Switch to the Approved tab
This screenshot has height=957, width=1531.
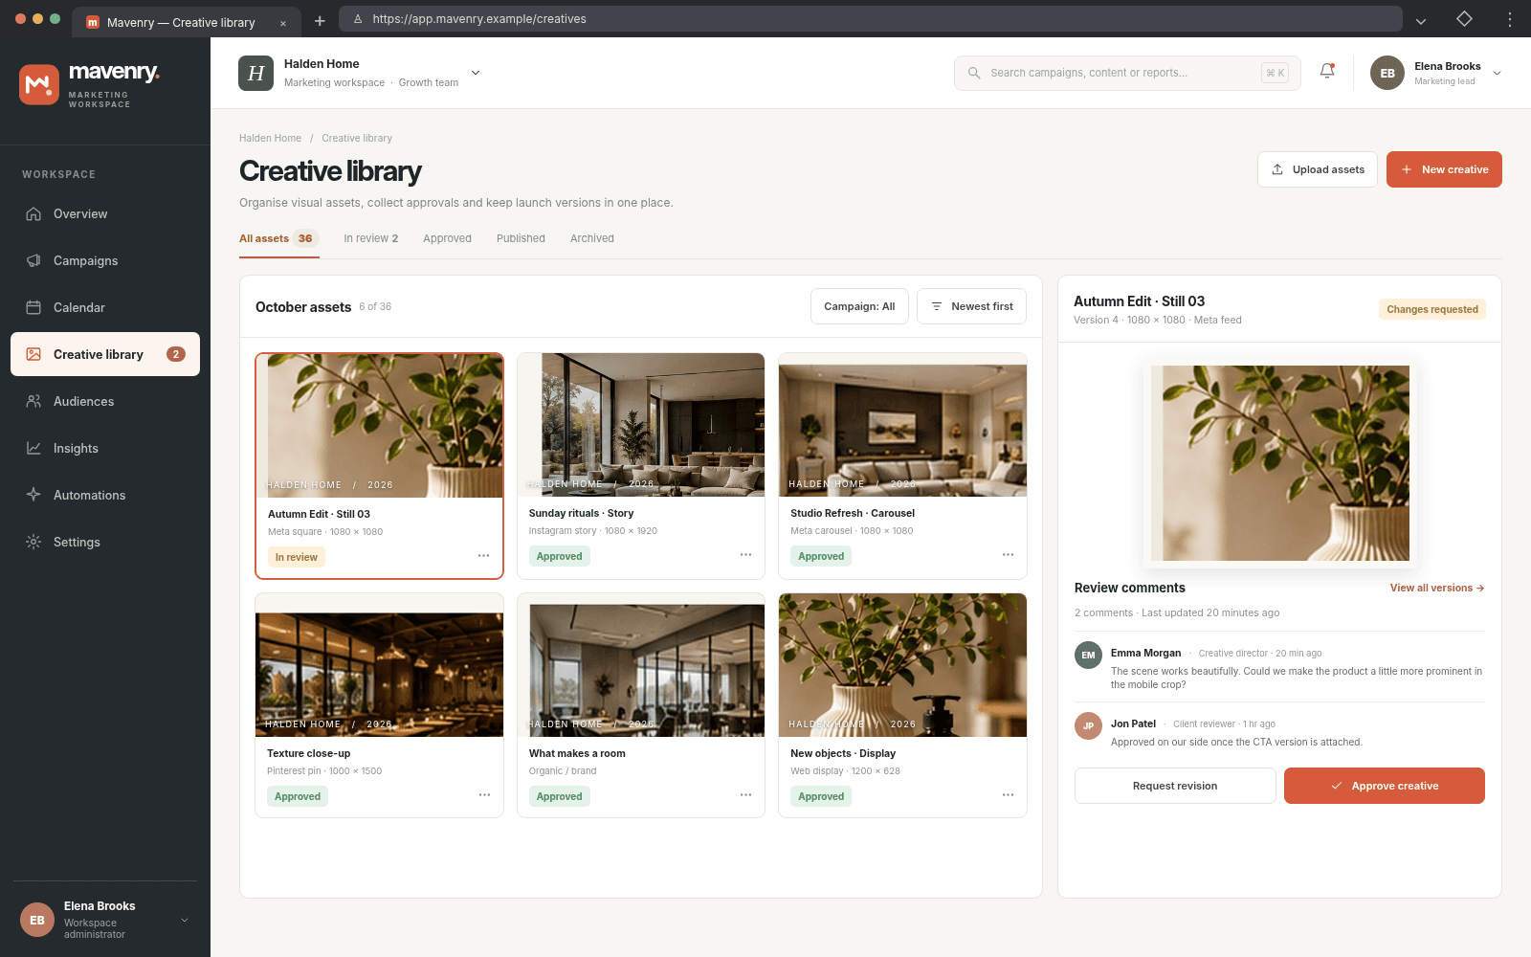448,238
